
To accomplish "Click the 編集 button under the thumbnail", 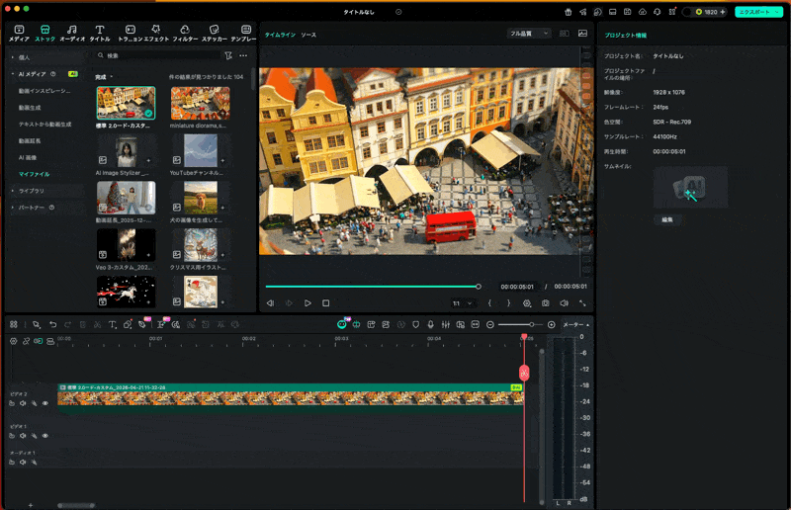I will pos(667,219).
